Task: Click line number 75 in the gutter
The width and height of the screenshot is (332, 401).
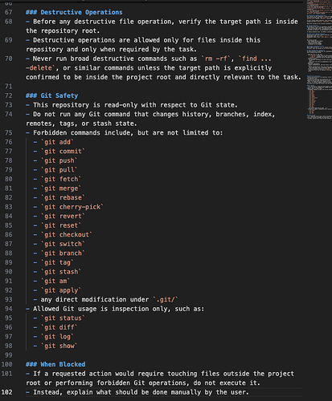Action: (x=9, y=132)
